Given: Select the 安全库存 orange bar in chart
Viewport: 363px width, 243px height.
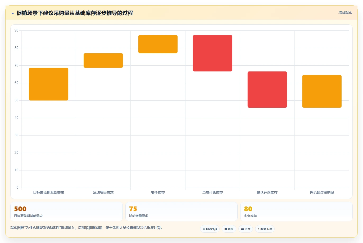Looking at the screenshot, I should 158,44.
